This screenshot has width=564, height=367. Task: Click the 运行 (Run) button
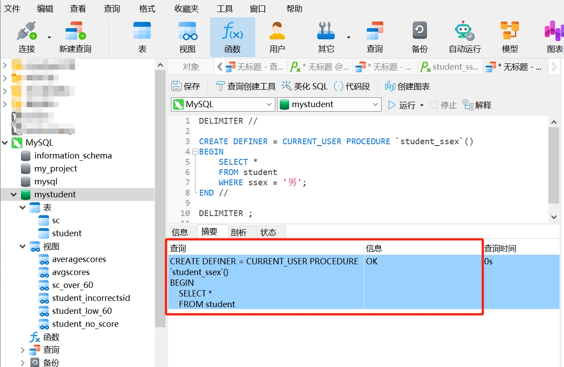click(402, 105)
